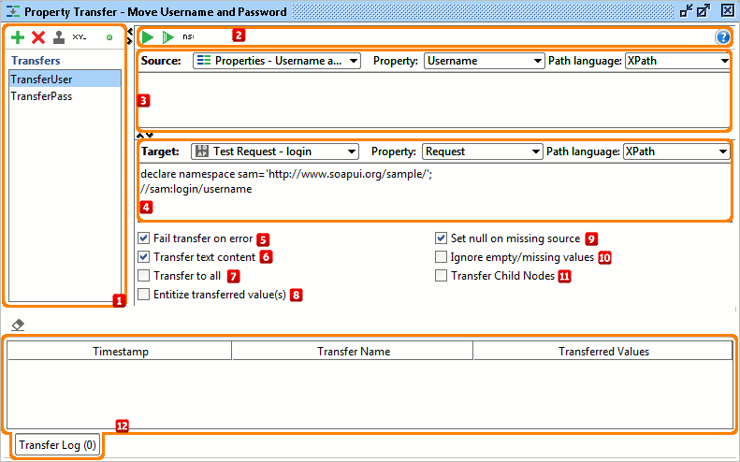Enable the Transfer to all checkbox
The image size is (740, 462).
tap(144, 276)
